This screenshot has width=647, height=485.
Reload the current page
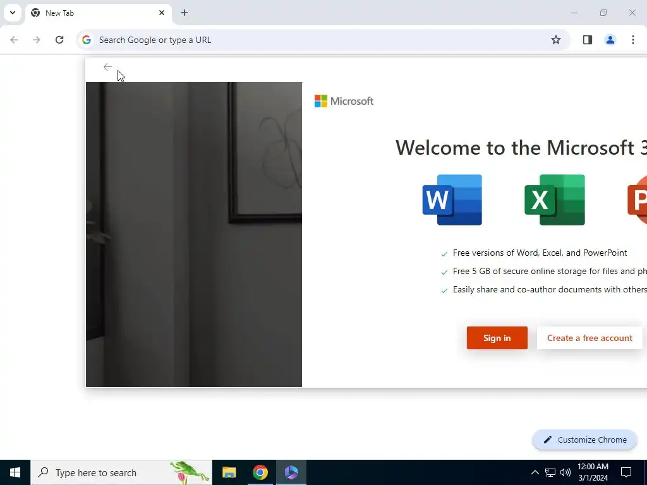[59, 40]
